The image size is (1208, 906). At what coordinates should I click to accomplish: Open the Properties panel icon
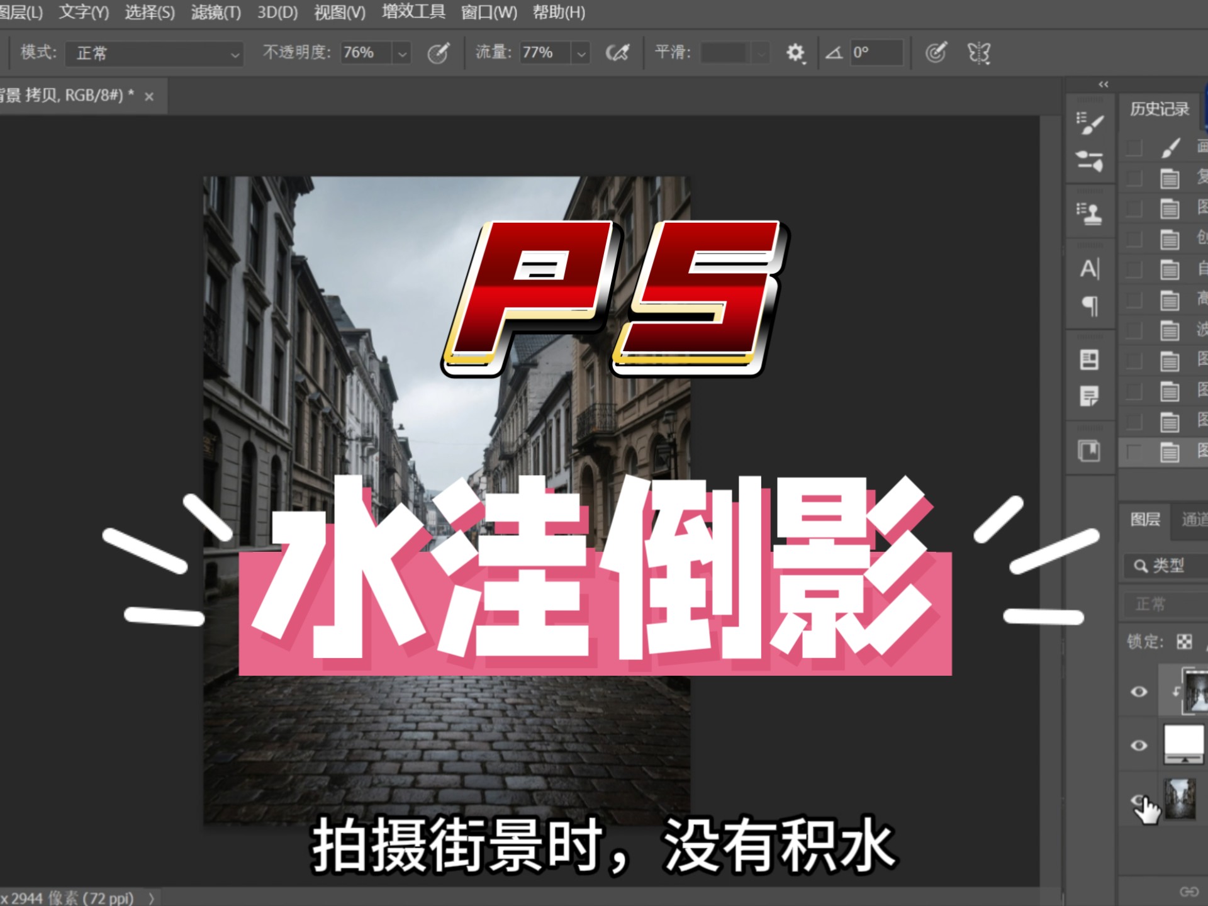click(x=1090, y=360)
